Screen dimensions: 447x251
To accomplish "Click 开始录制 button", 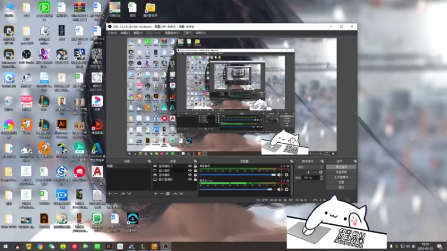I will tap(341, 172).
